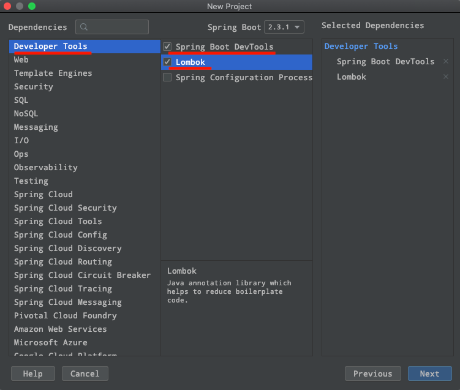Select the NoSQL category
This screenshot has width=460, height=390.
pyautogui.click(x=85, y=114)
